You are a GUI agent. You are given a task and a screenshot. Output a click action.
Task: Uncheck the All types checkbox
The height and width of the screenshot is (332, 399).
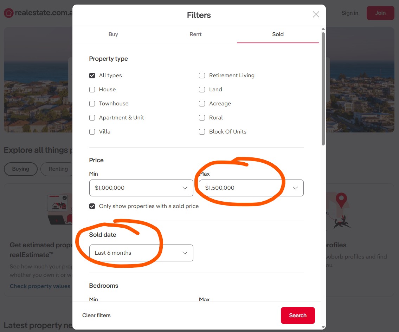coord(92,76)
